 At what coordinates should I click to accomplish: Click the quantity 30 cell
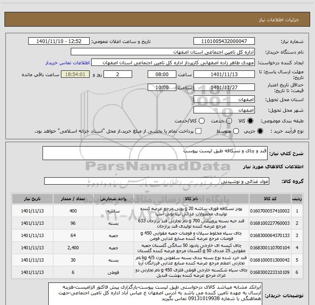73,260
